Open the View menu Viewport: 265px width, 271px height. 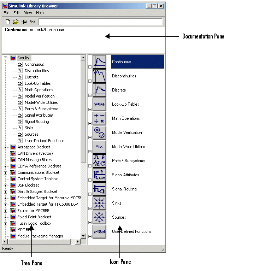28,13
